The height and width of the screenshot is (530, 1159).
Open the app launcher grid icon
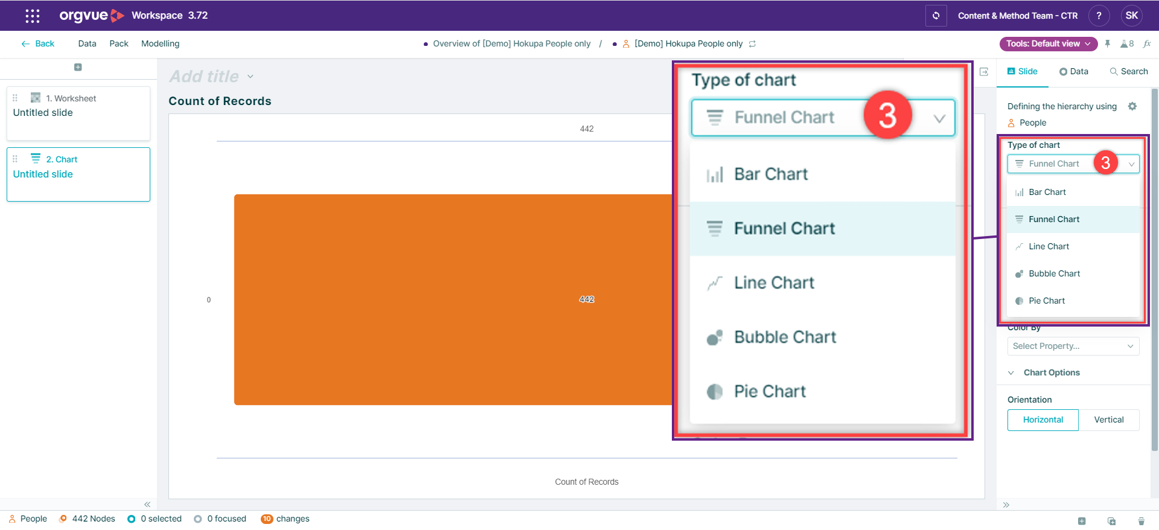coord(33,16)
